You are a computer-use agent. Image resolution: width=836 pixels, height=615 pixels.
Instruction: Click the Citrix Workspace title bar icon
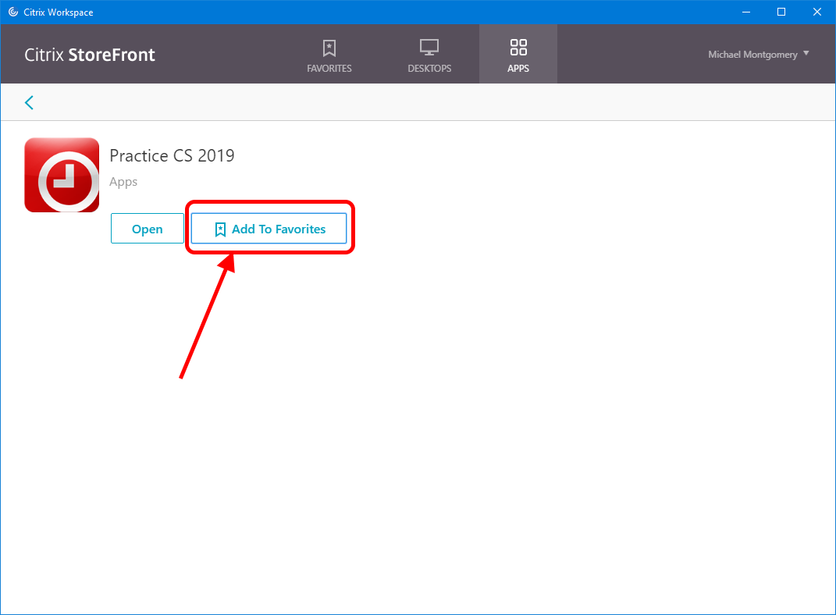coord(12,12)
